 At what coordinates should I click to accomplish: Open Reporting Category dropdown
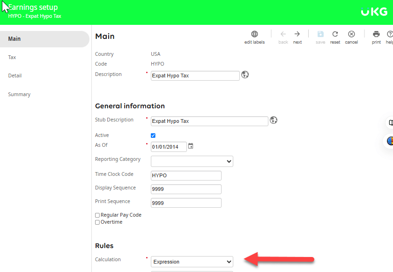(x=192, y=161)
